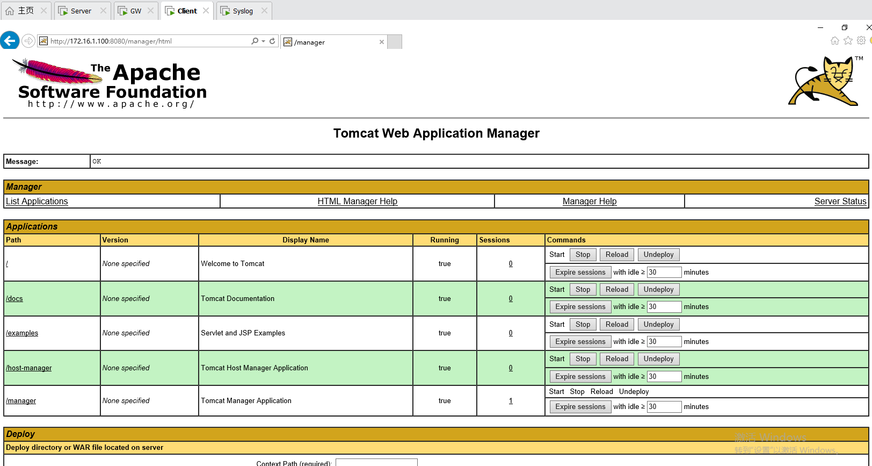Stop the /host-manager application
This screenshot has height=466, width=872.
pos(583,359)
